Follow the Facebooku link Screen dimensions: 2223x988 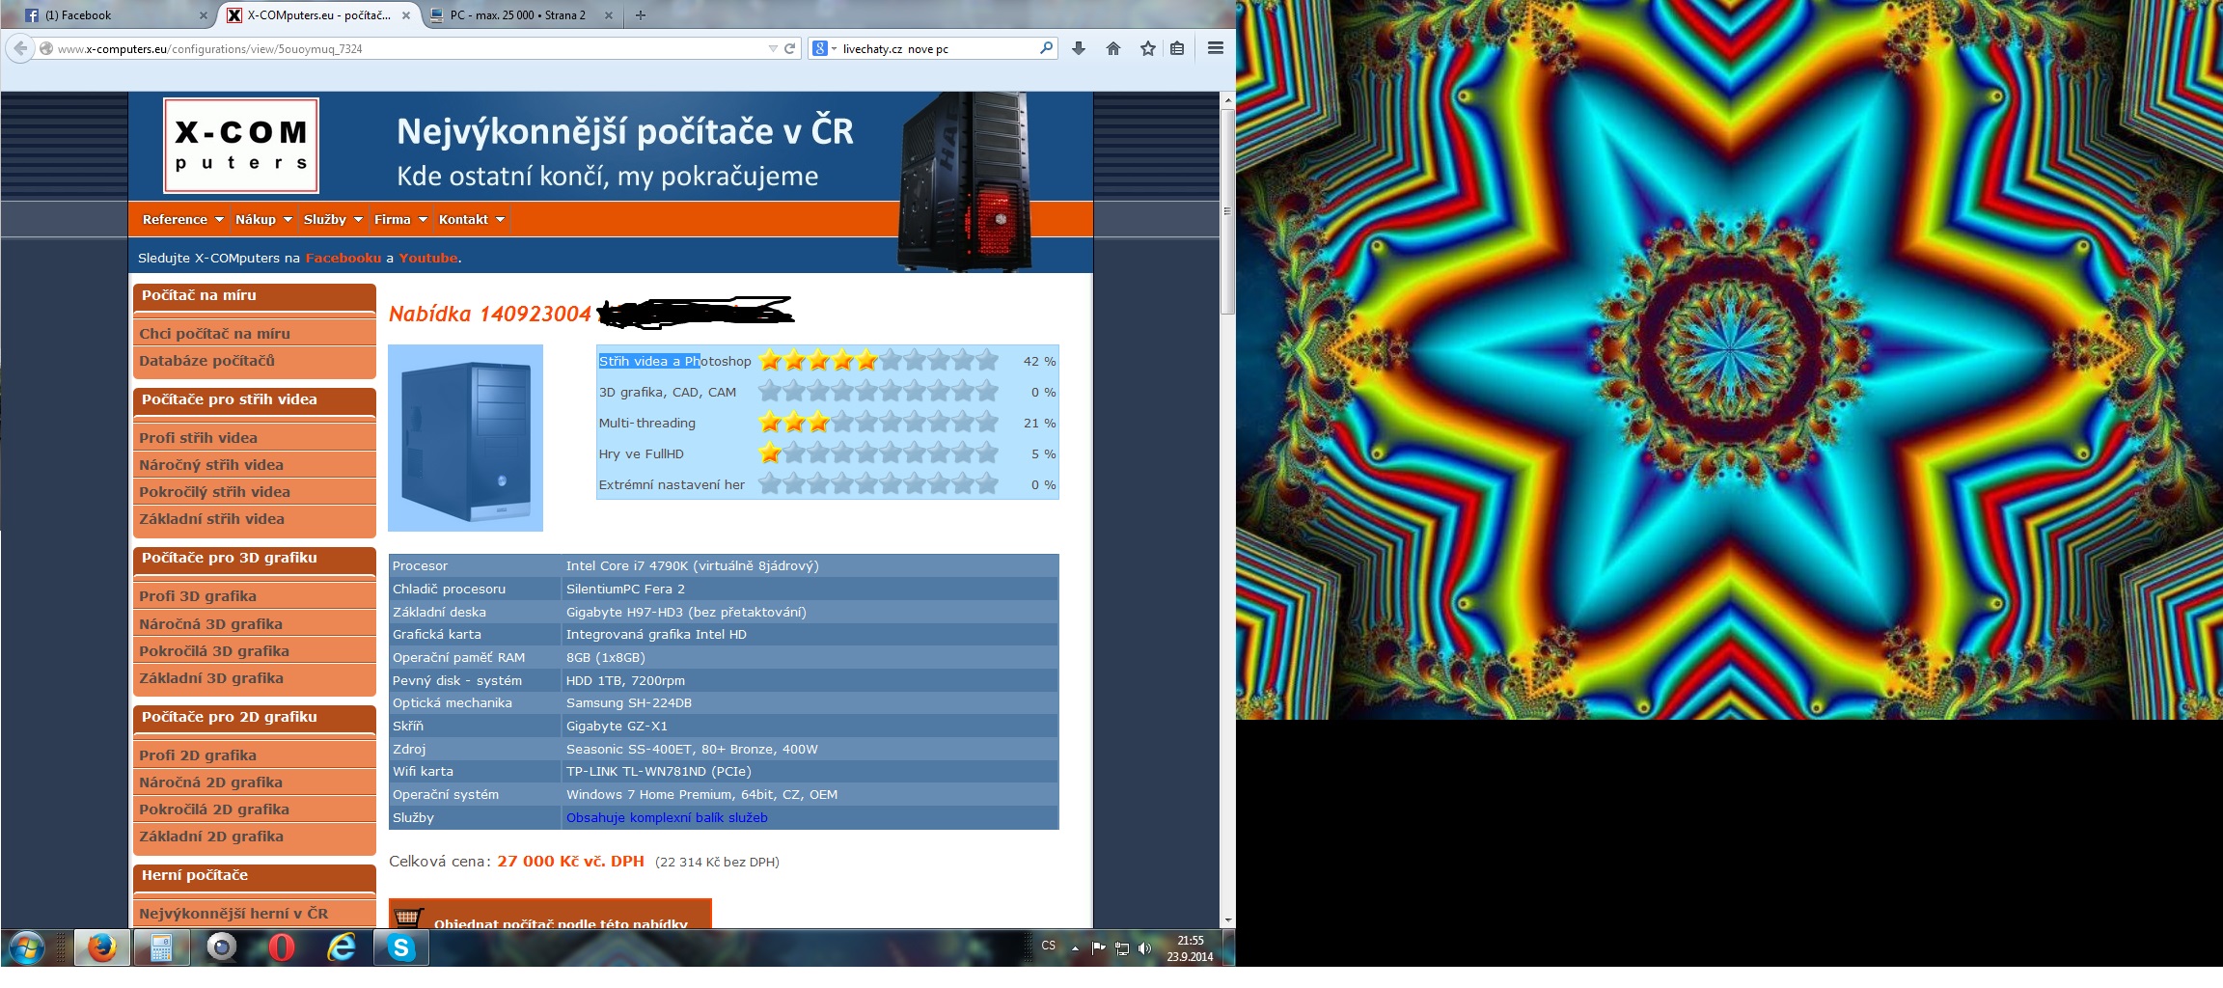tap(343, 258)
